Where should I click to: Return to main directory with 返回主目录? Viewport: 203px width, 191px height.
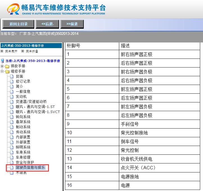coord(18,24)
